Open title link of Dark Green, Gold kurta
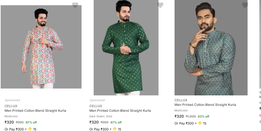Viewport: 261px width, 131px height. click(120, 111)
